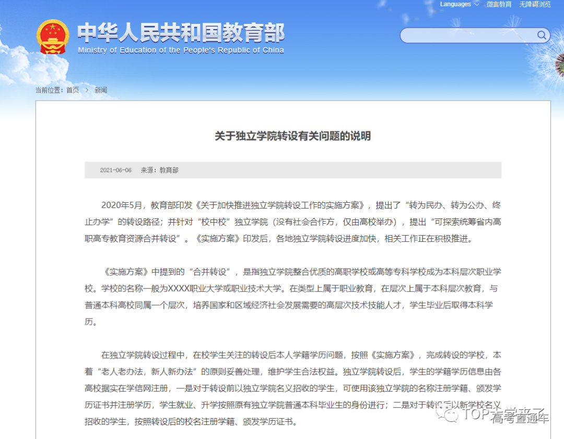
Task: Switch to 微言教育
Action: pos(499,4)
